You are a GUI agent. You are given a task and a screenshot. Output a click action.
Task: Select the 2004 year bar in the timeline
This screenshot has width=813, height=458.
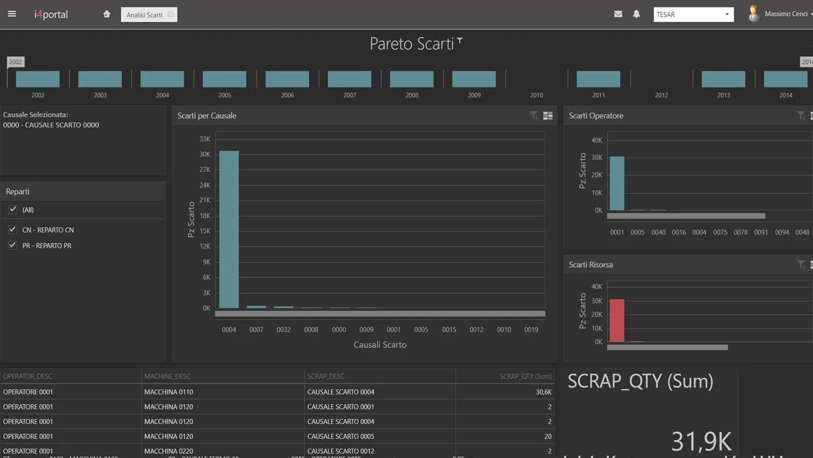coord(162,79)
